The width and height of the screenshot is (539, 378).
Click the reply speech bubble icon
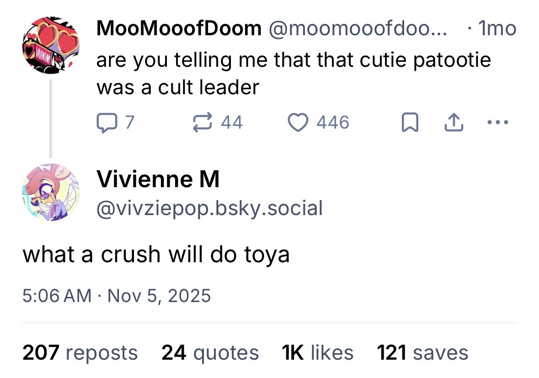pyautogui.click(x=107, y=123)
